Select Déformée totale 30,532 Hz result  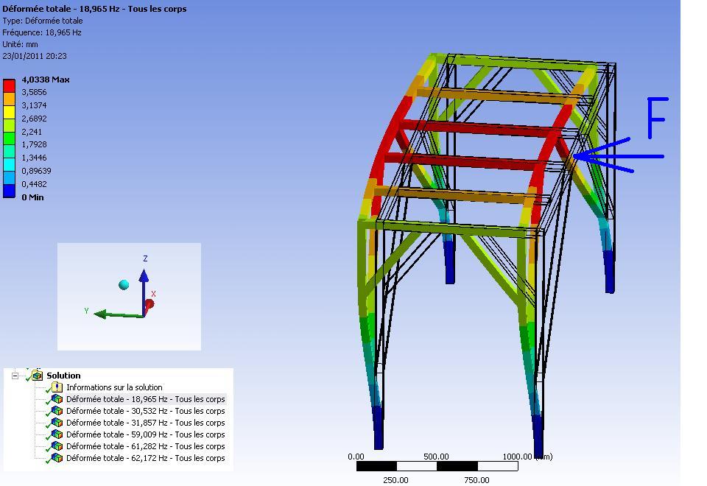point(145,411)
